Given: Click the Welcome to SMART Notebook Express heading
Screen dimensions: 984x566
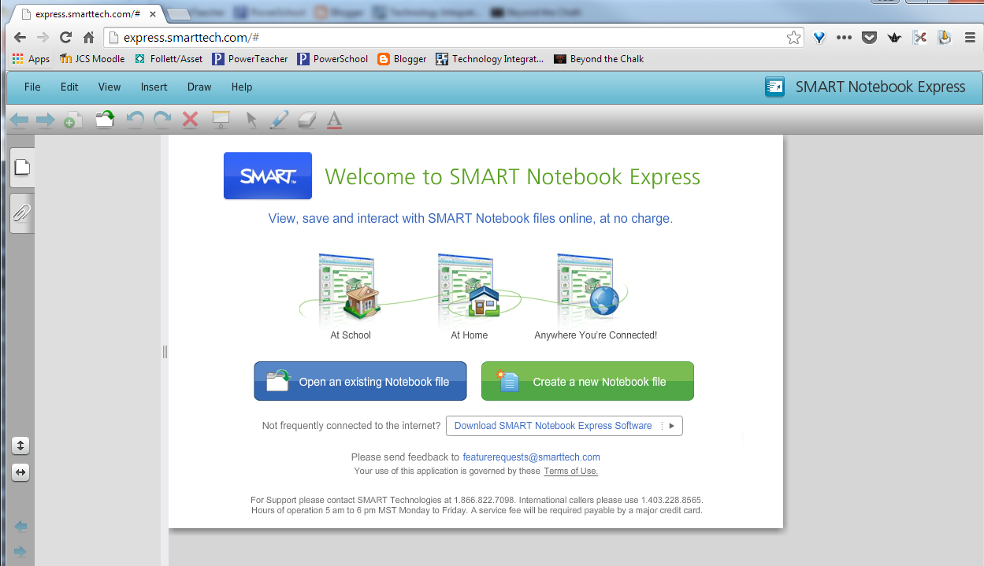Looking at the screenshot, I should click(x=512, y=176).
